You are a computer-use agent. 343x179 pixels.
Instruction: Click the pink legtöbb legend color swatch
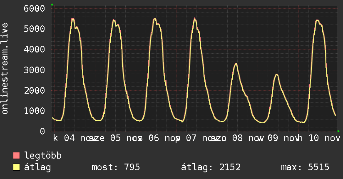[x=16, y=155]
